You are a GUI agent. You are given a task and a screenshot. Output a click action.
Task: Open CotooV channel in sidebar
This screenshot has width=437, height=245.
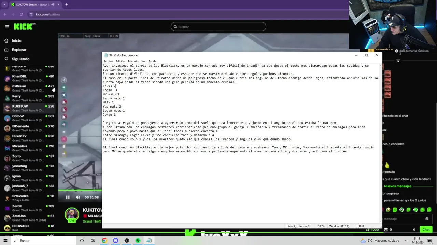29,118
